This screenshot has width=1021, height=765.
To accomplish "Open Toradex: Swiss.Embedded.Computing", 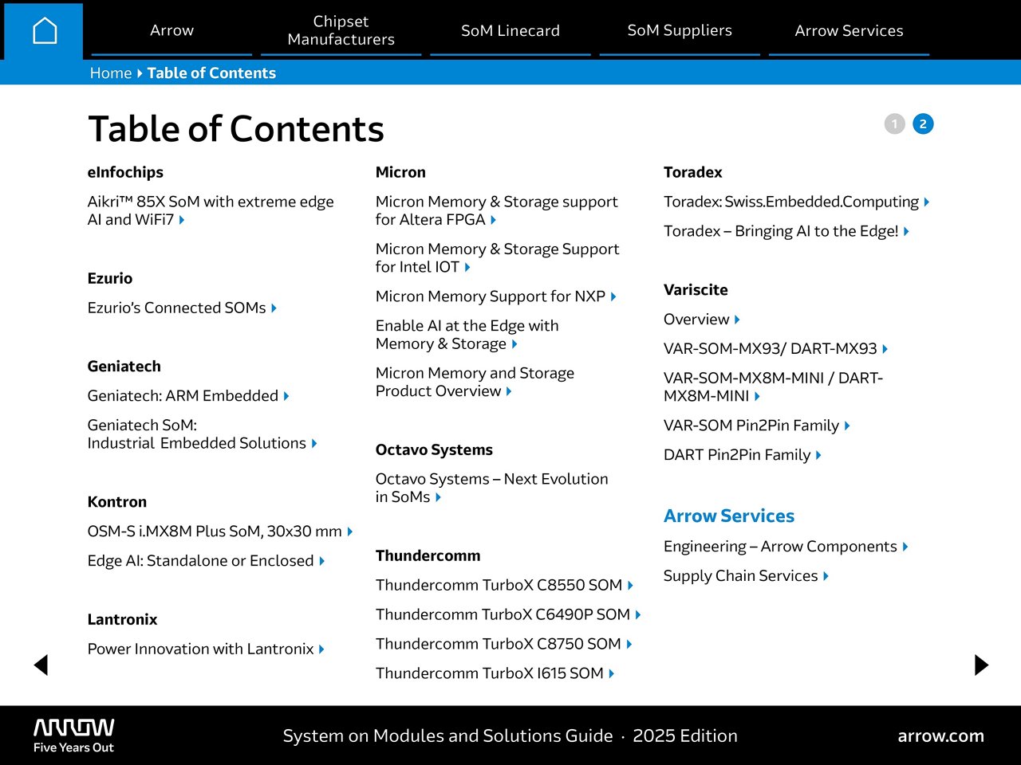I will (797, 202).
